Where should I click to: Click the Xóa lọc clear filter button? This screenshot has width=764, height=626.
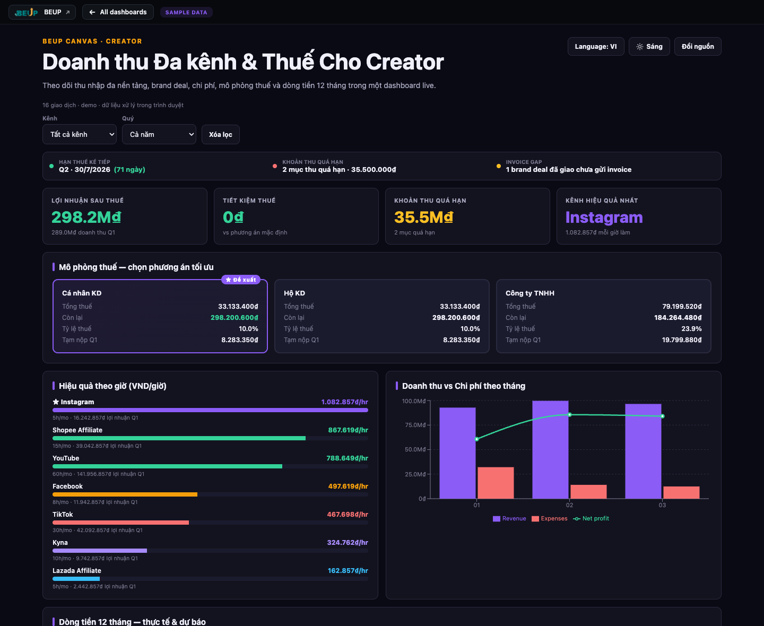[221, 135]
